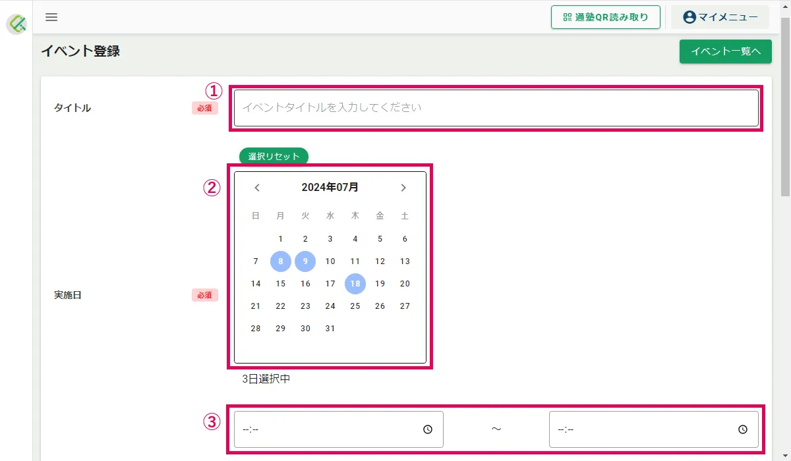Viewport: 791px width, 461px height.
Task: Click the 2024年07月 month header
Action: pos(330,187)
